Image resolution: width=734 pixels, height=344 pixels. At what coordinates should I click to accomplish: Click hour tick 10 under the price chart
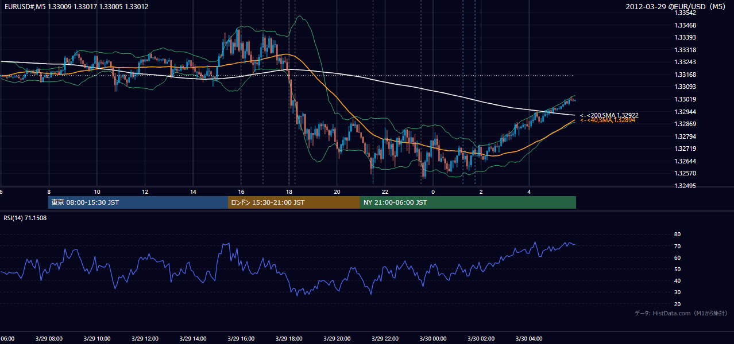97,191
